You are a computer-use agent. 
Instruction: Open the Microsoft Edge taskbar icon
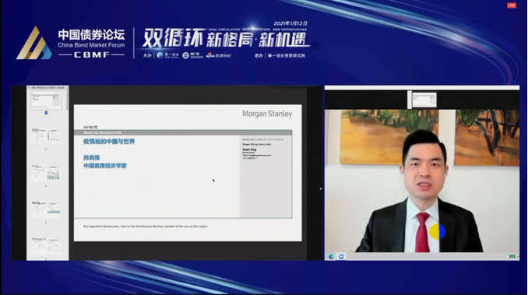click(x=331, y=257)
